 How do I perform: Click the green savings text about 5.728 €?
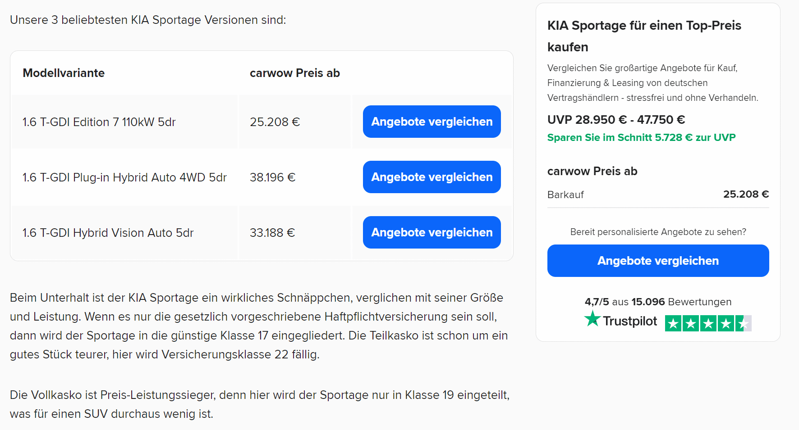pos(641,137)
